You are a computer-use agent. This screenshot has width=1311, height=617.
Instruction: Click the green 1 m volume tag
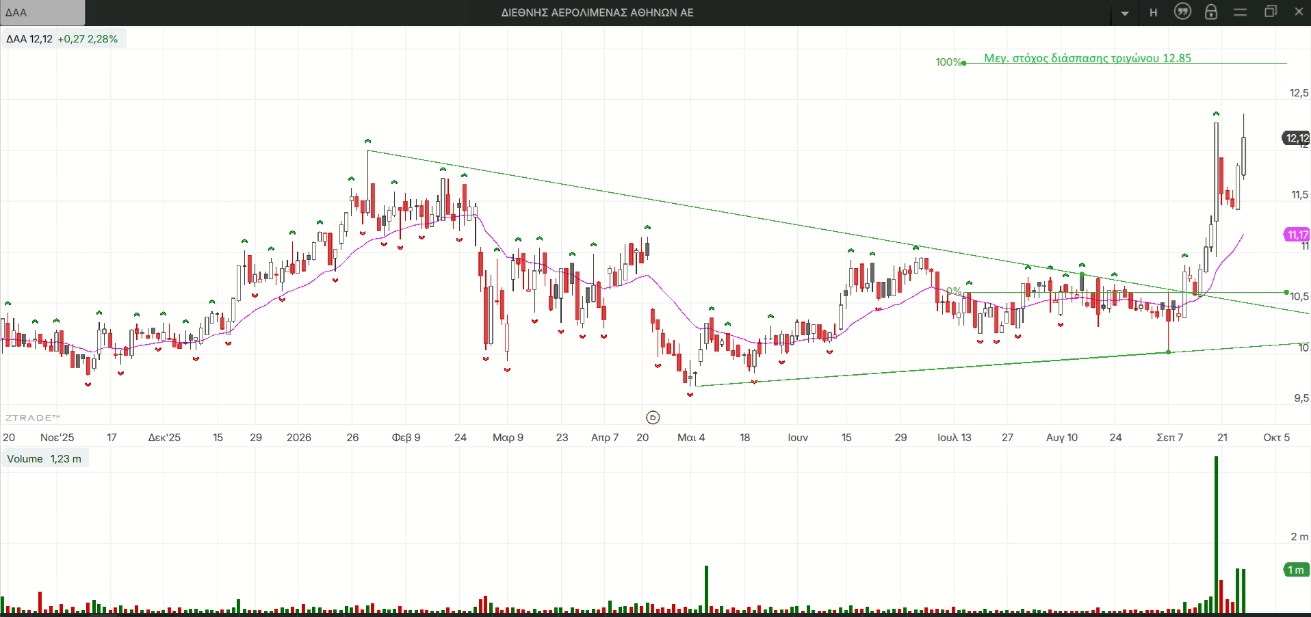1296,570
